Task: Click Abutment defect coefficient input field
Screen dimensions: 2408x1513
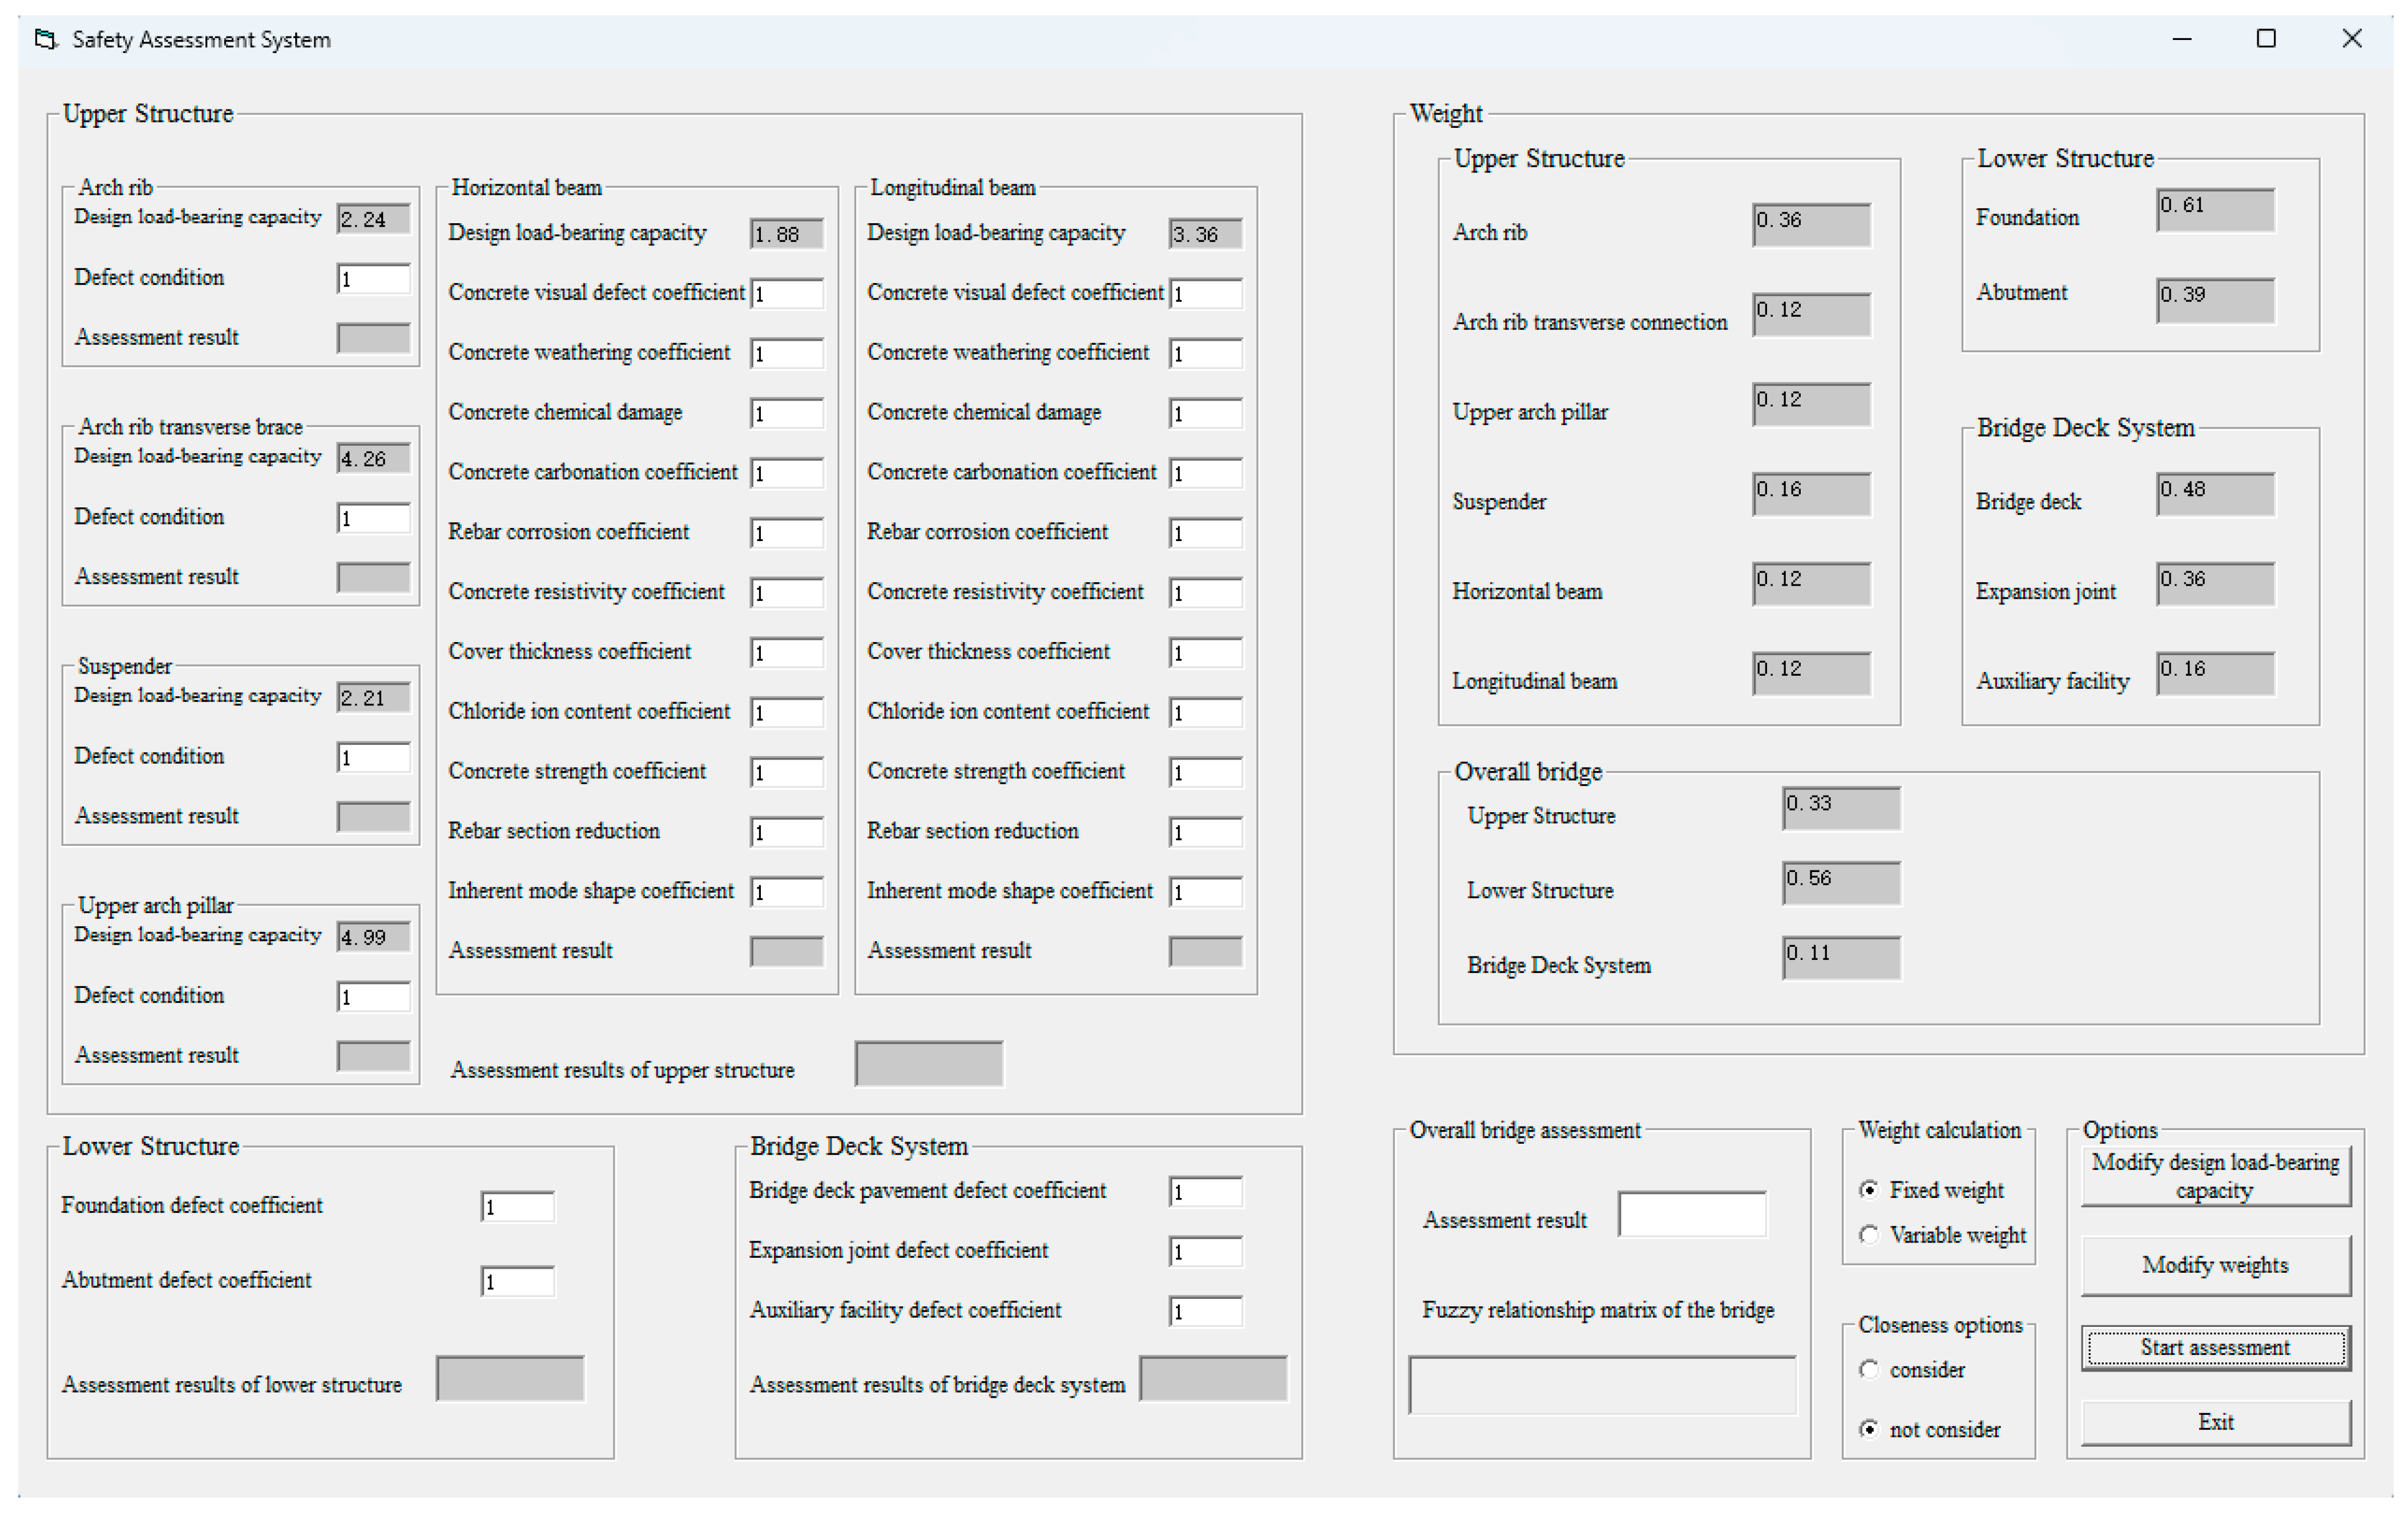Action: tap(517, 1281)
